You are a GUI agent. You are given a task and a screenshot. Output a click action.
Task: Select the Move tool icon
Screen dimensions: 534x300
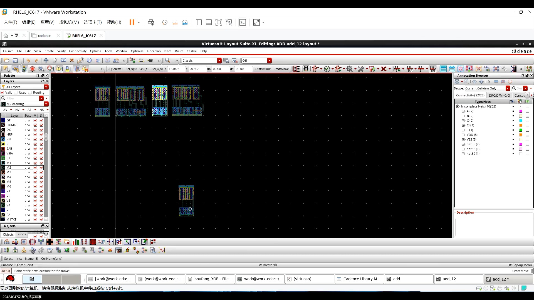(x=46, y=61)
